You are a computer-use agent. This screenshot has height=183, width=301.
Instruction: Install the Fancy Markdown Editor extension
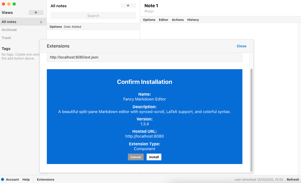coord(154,157)
